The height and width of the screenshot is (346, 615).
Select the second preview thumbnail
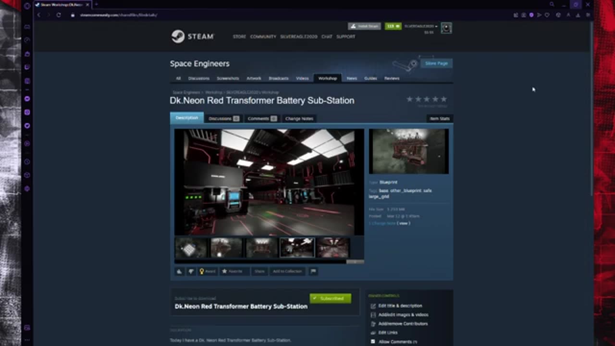pos(226,248)
